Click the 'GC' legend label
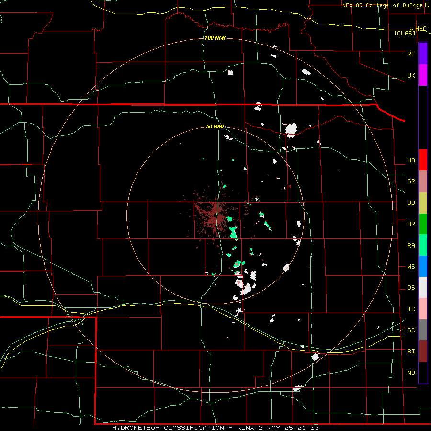431x431 pixels. 411,330
